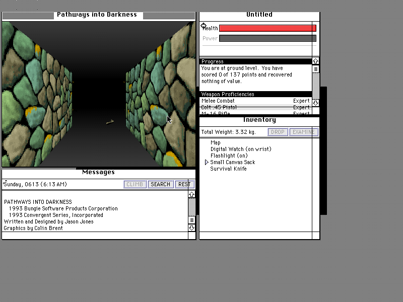The width and height of the screenshot is (403, 302).
Task: Click the Weapon Proficiencies header
Action: [256, 94]
